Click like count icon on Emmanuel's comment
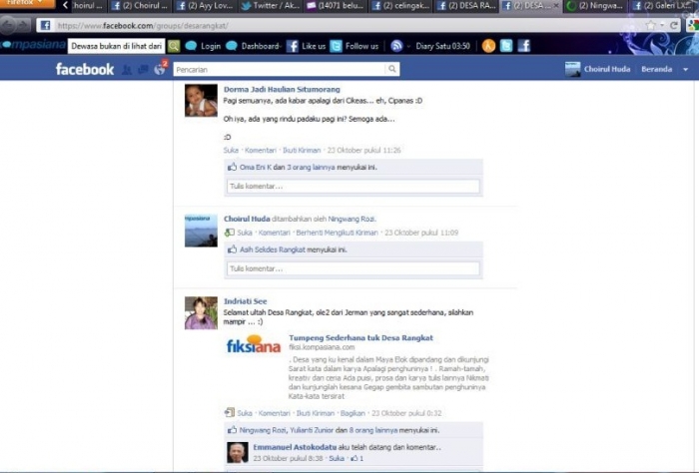The height and width of the screenshot is (473, 699). (356, 458)
